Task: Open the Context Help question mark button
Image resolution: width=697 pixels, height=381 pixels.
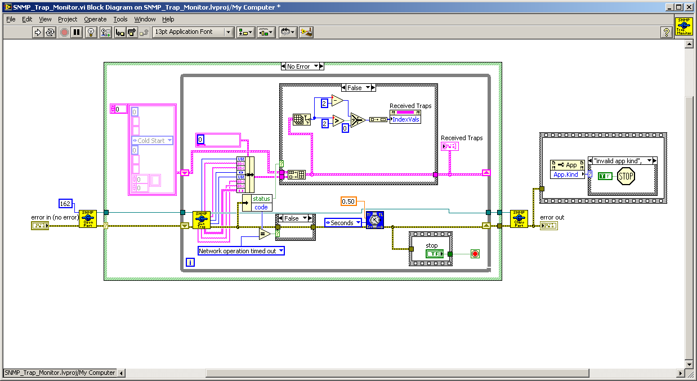Action: 666,32
